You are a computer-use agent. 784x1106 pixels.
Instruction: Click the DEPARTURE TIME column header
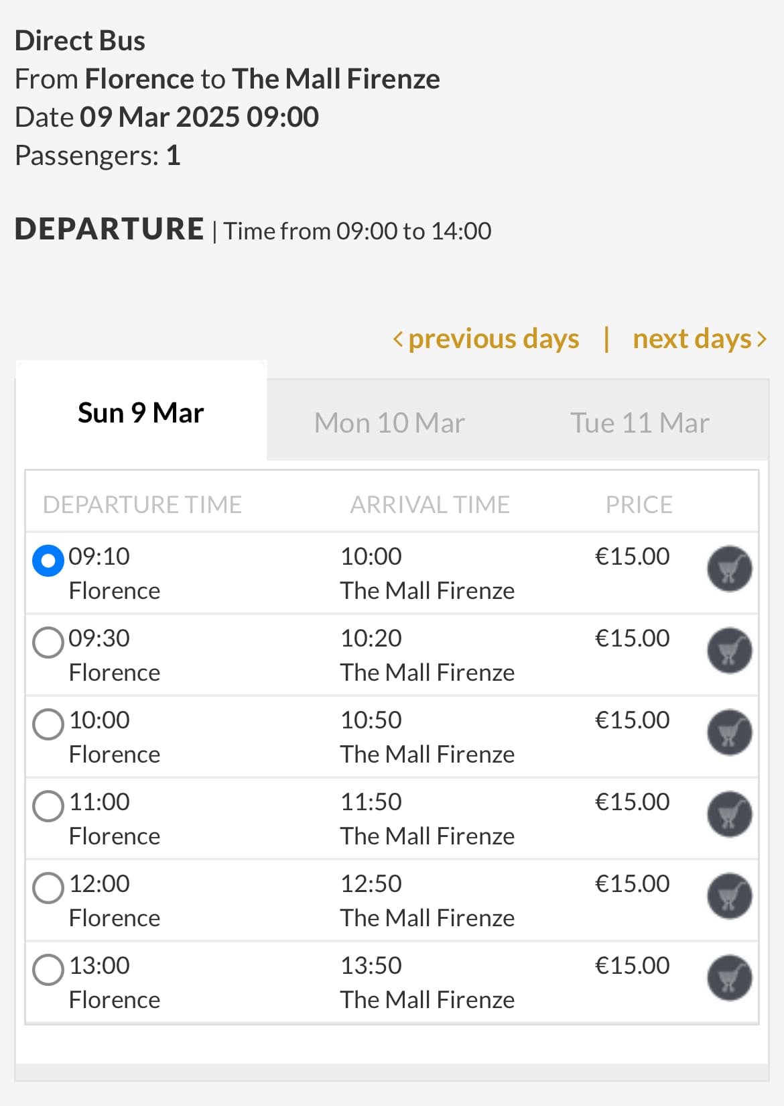pyautogui.click(x=142, y=504)
